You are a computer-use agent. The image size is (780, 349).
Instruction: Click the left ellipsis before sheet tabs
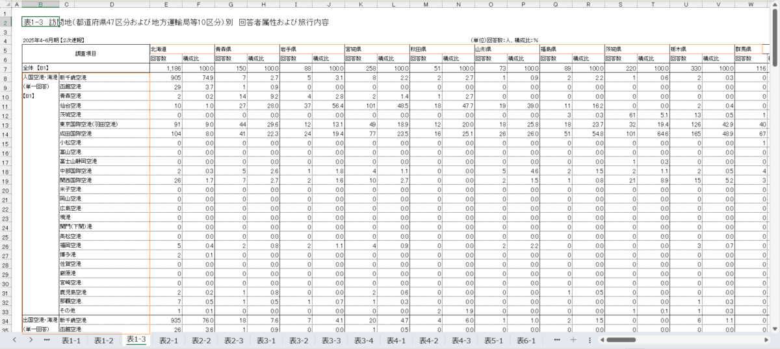pos(47,340)
